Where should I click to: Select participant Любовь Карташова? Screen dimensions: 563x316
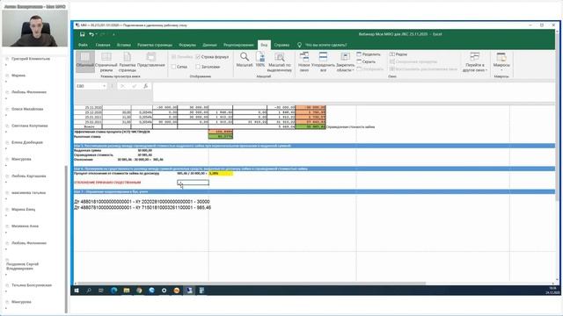29,176
